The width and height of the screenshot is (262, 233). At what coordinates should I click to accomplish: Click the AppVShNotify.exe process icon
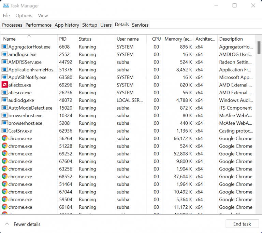pos(4,77)
